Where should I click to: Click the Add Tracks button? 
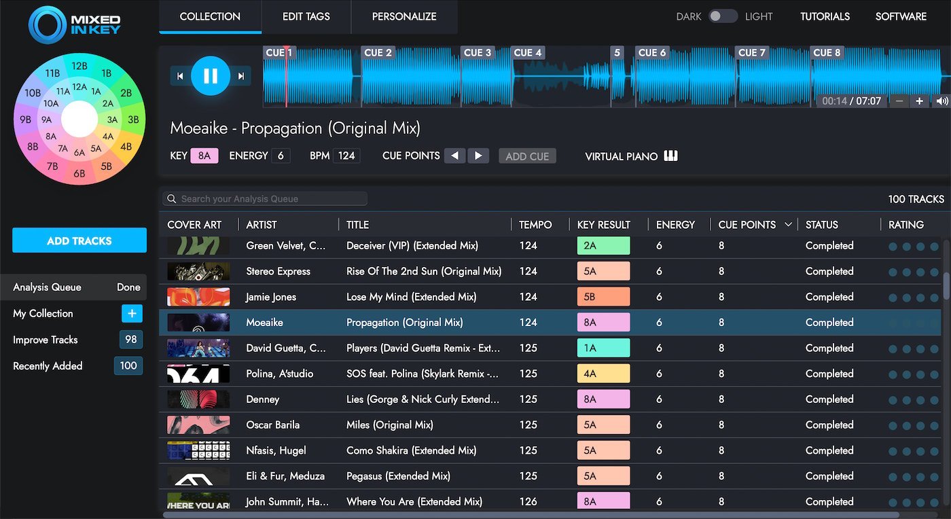[x=79, y=240]
